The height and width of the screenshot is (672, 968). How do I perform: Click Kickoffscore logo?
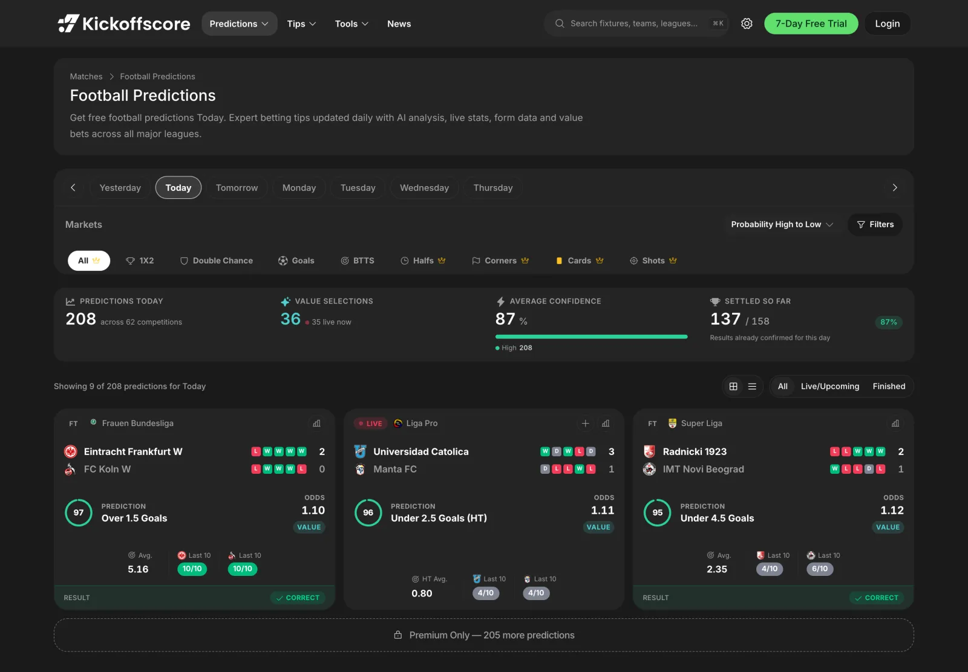point(124,24)
